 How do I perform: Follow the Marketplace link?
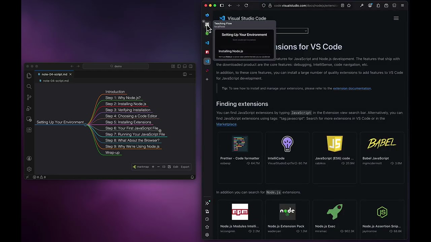tap(226, 124)
